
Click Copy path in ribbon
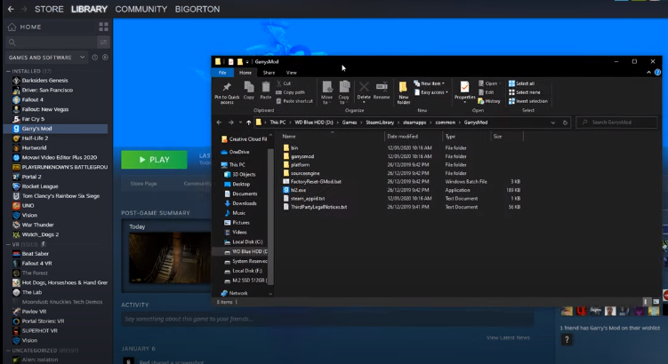click(291, 92)
